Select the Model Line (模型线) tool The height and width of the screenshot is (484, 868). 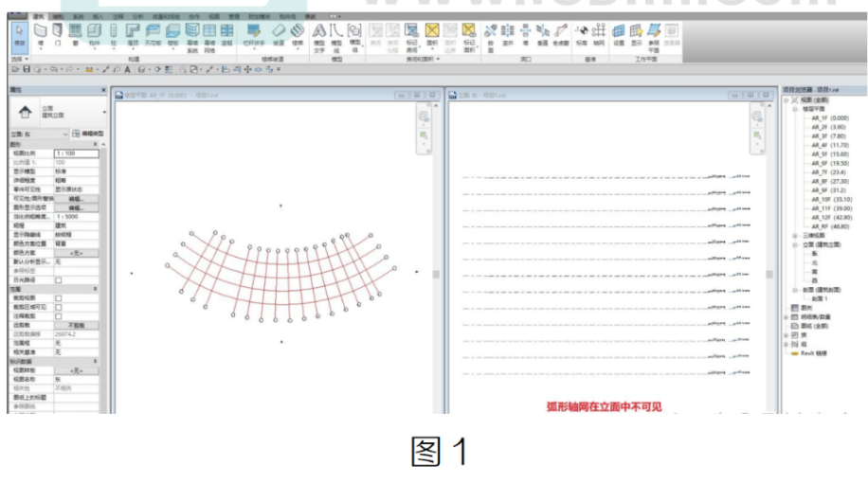(336, 38)
